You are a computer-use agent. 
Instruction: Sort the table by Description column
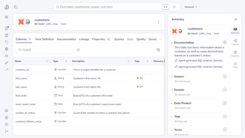click(128, 61)
